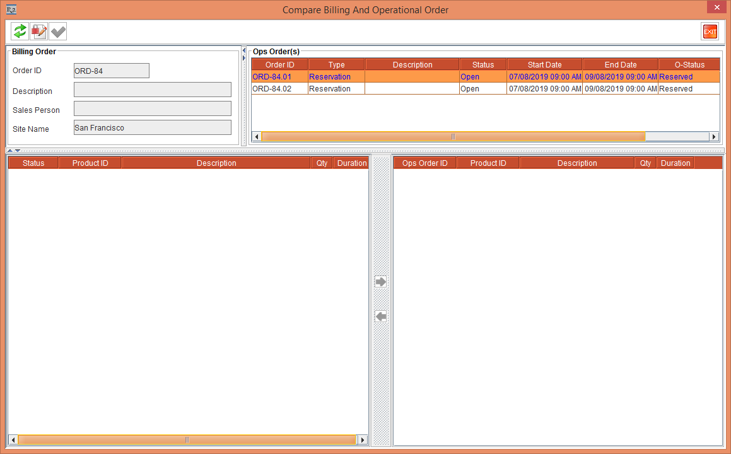This screenshot has height=454, width=731.
Task: Move selected item left using arrow icon
Action: point(380,316)
